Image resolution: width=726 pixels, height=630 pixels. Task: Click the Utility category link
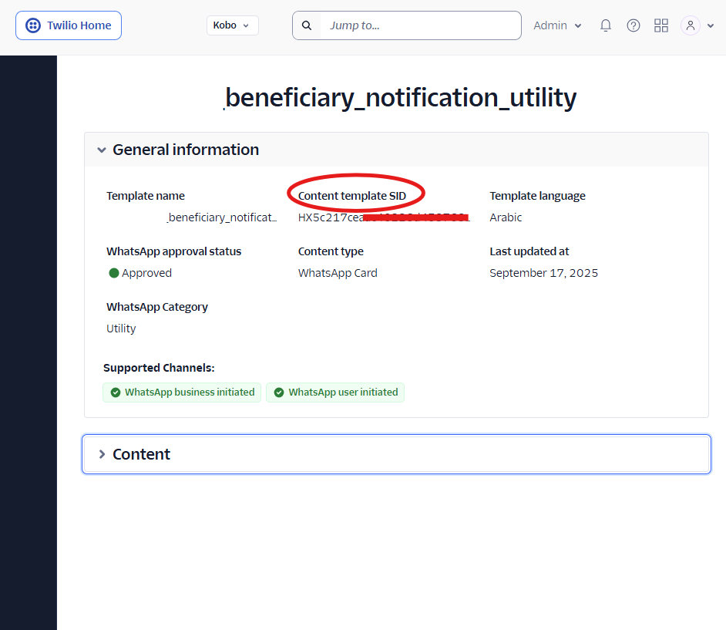tap(121, 328)
